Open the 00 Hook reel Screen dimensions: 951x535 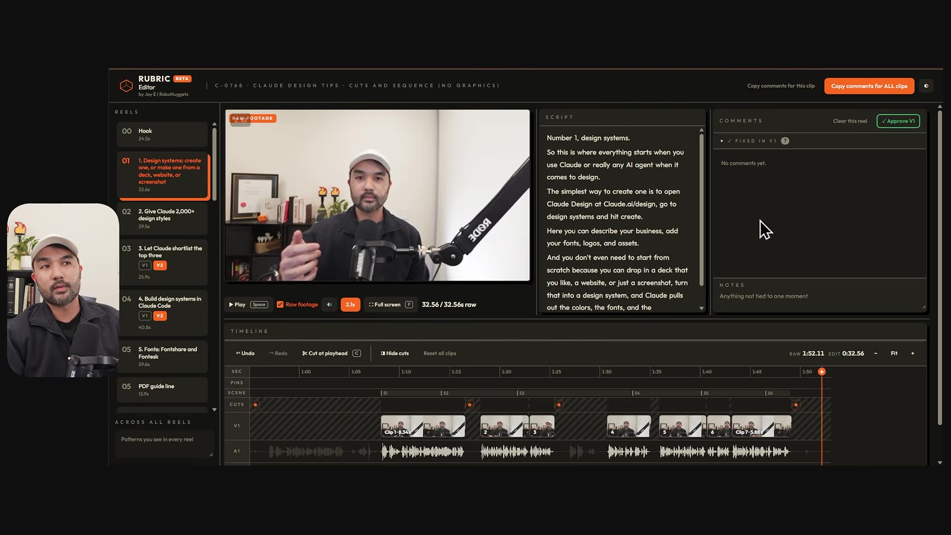tap(162, 134)
